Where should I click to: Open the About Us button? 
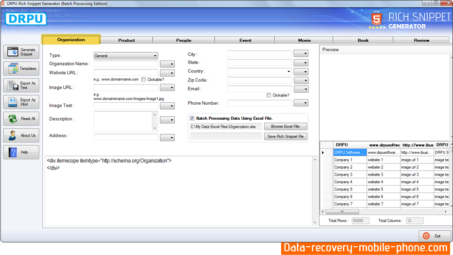pyautogui.click(x=21, y=135)
